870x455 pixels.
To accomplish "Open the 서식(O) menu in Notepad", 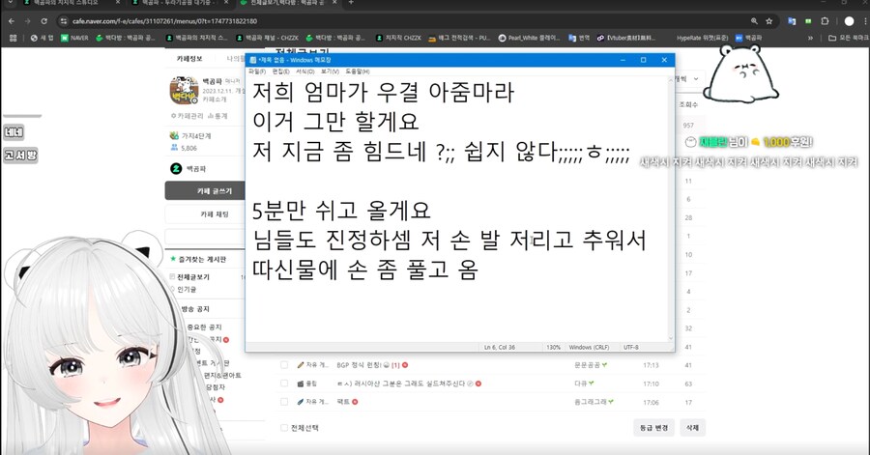I will coord(305,71).
